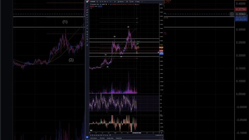
Task: Open the Trading Panel bottom tab
Action: 119,138
